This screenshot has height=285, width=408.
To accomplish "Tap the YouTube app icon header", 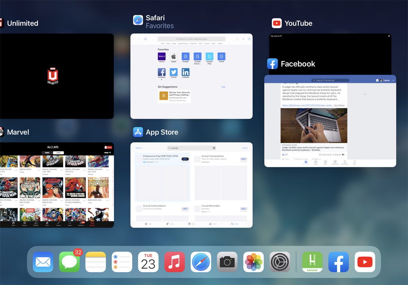I will pos(277,23).
